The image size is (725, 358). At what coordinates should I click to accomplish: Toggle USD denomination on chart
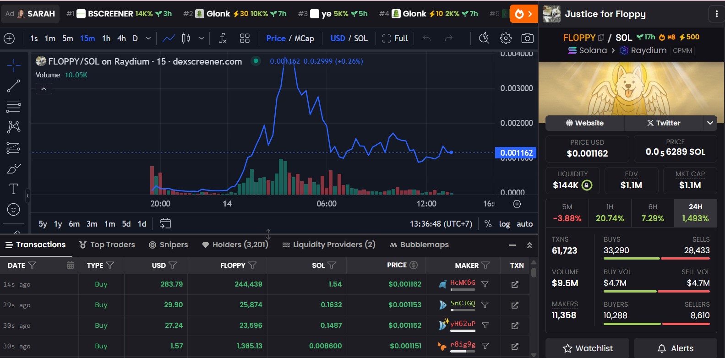pos(338,38)
